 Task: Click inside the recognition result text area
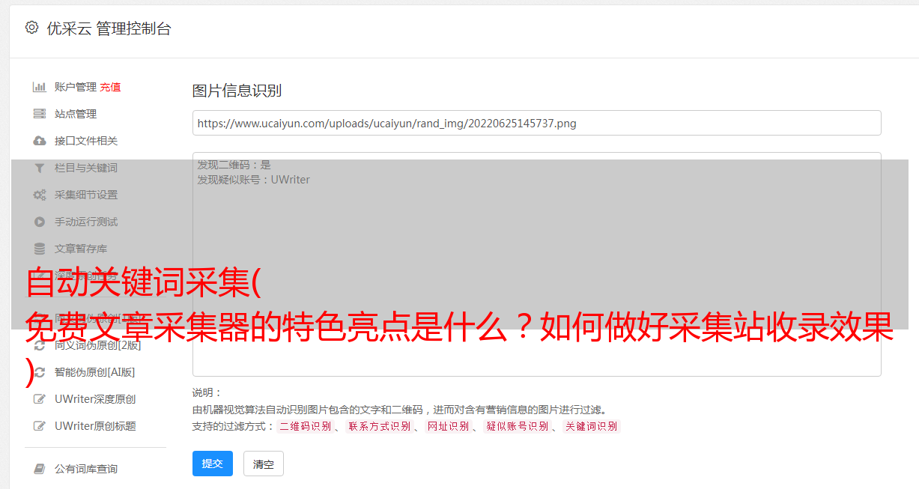[536, 264]
